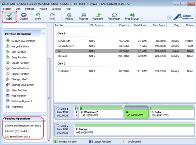Viewport: 196px width, 145px height.
Task: Select D: Data block in disk map
Action: (x=172, y=112)
